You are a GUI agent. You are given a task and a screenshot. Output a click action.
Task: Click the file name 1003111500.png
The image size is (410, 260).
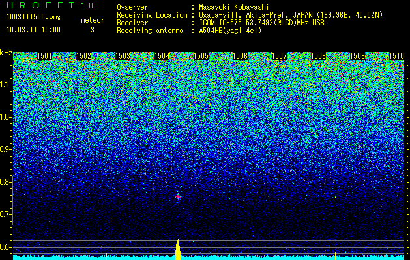tap(34, 18)
